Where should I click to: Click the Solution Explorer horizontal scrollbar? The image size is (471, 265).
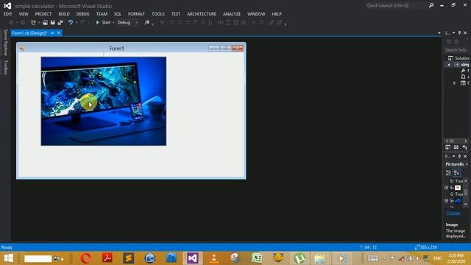point(456,141)
